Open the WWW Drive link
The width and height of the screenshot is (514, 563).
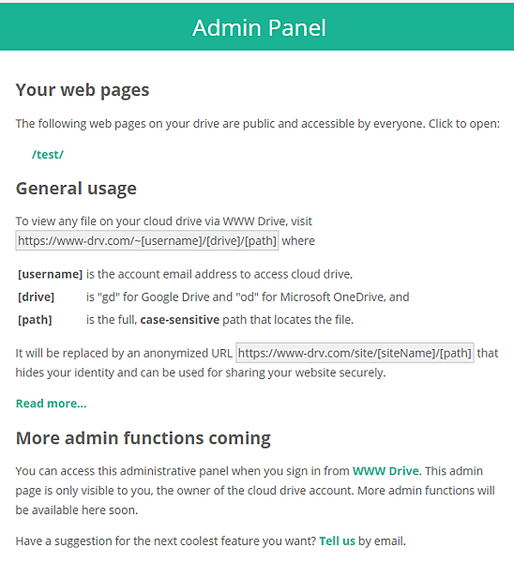(x=385, y=471)
